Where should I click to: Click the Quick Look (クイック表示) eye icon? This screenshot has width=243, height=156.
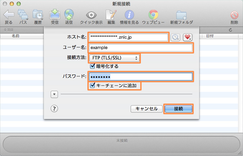pos(91,15)
